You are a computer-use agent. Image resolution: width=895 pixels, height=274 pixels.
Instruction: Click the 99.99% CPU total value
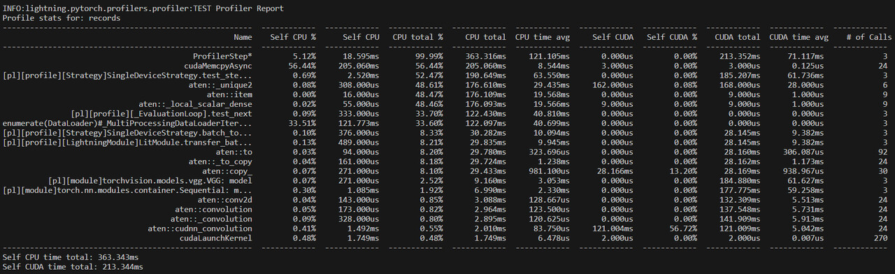(x=429, y=55)
